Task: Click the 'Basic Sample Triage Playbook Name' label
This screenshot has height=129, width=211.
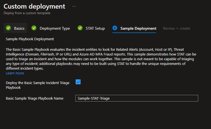Action: pos(34,98)
